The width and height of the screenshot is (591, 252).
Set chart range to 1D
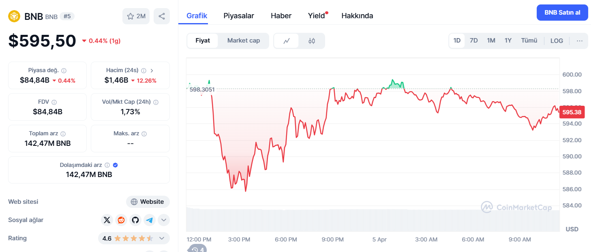tap(457, 41)
